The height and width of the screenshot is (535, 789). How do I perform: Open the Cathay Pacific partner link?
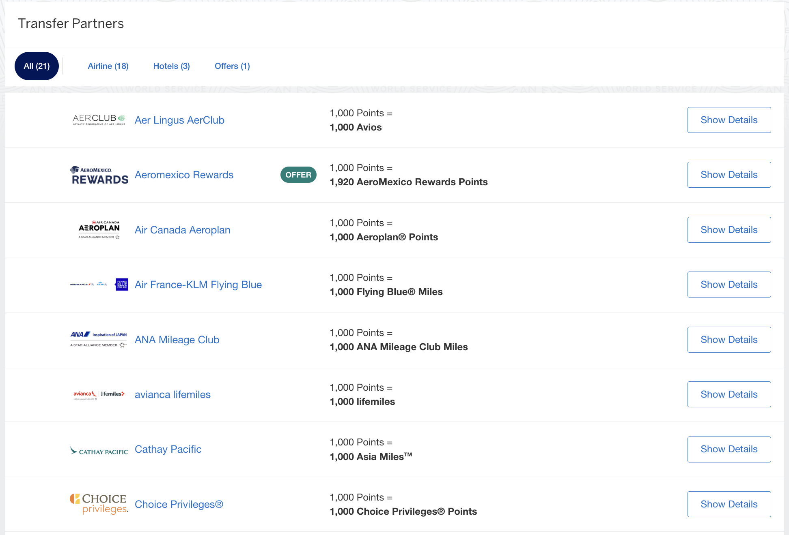[x=168, y=449]
